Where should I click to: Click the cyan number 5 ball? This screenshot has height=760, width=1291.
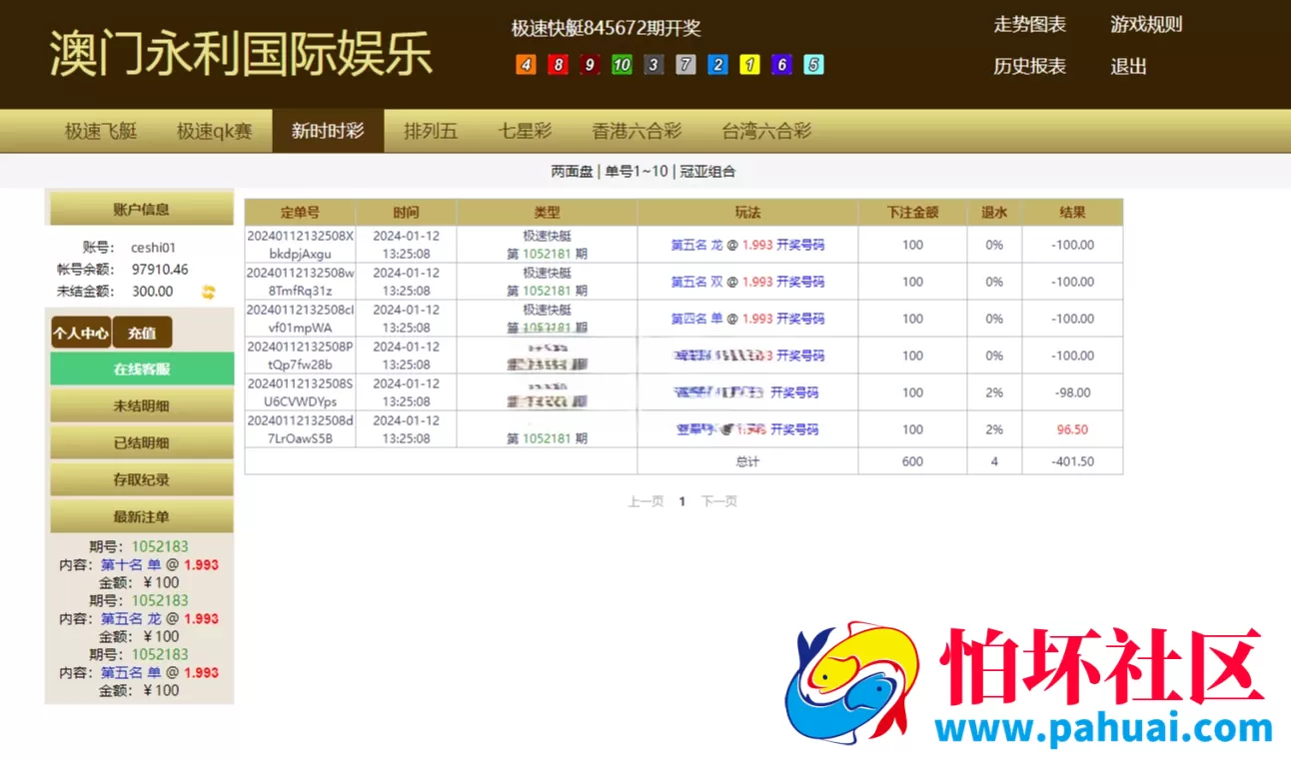pyautogui.click(x=813, y=65)
